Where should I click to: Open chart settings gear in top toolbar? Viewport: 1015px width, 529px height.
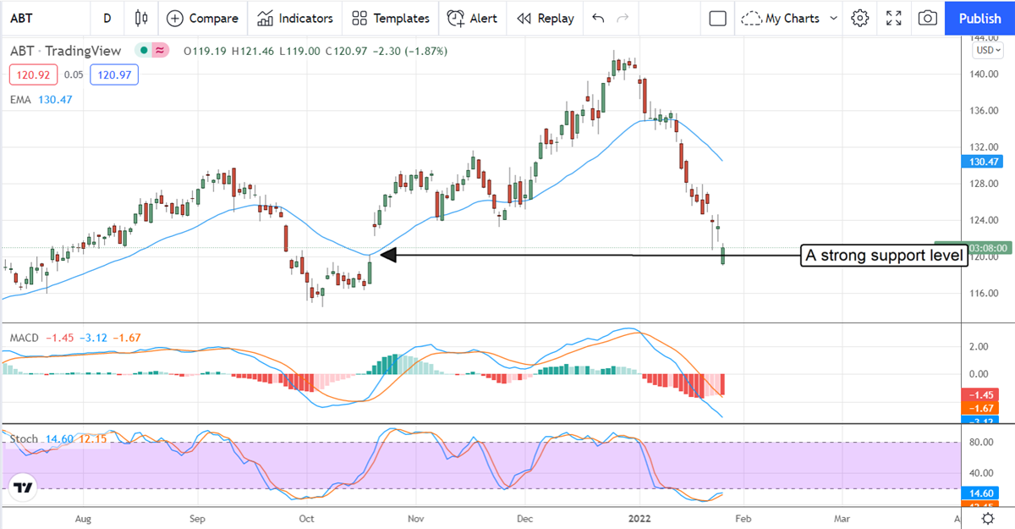pos(860,18)
